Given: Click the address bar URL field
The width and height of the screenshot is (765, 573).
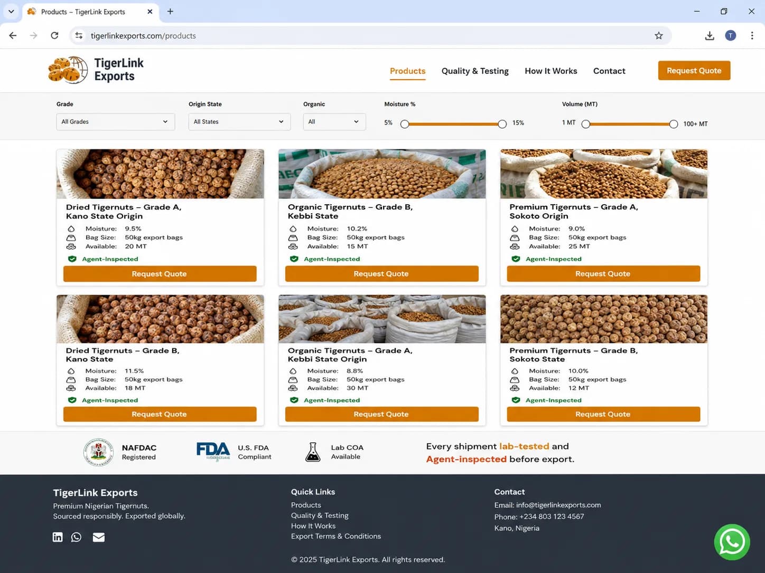Looking at the screenshot, I should point(370,36).
